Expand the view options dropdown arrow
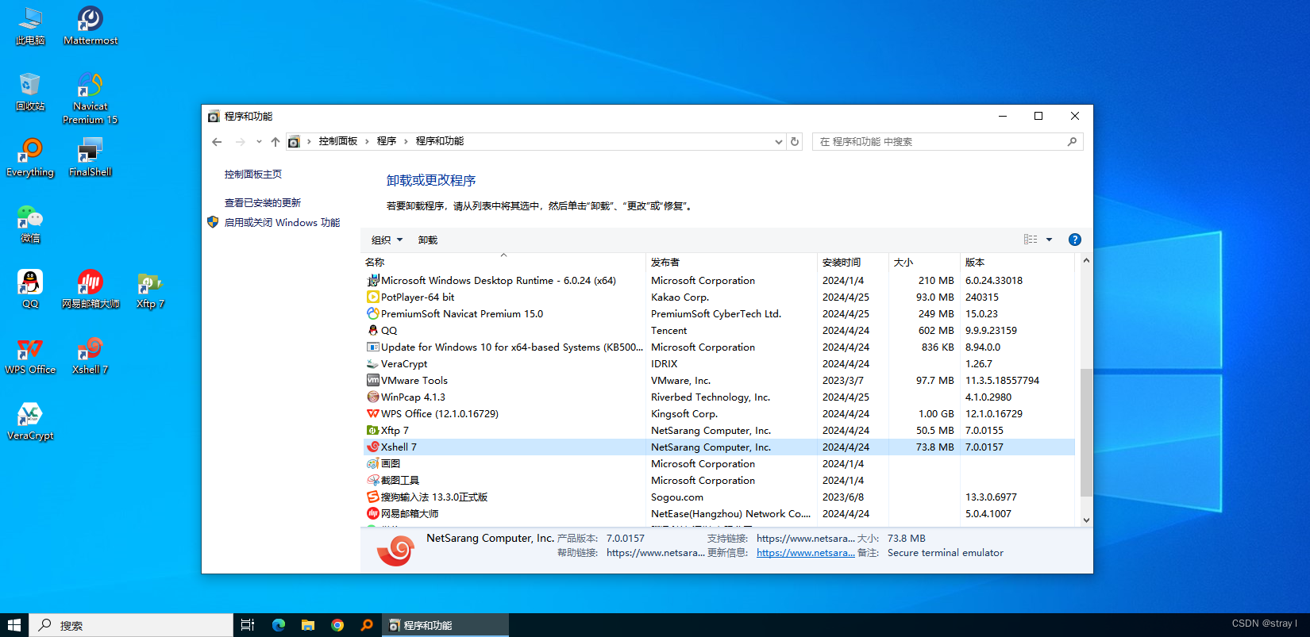The image size is (1310, 637). tap(1049, 240)
